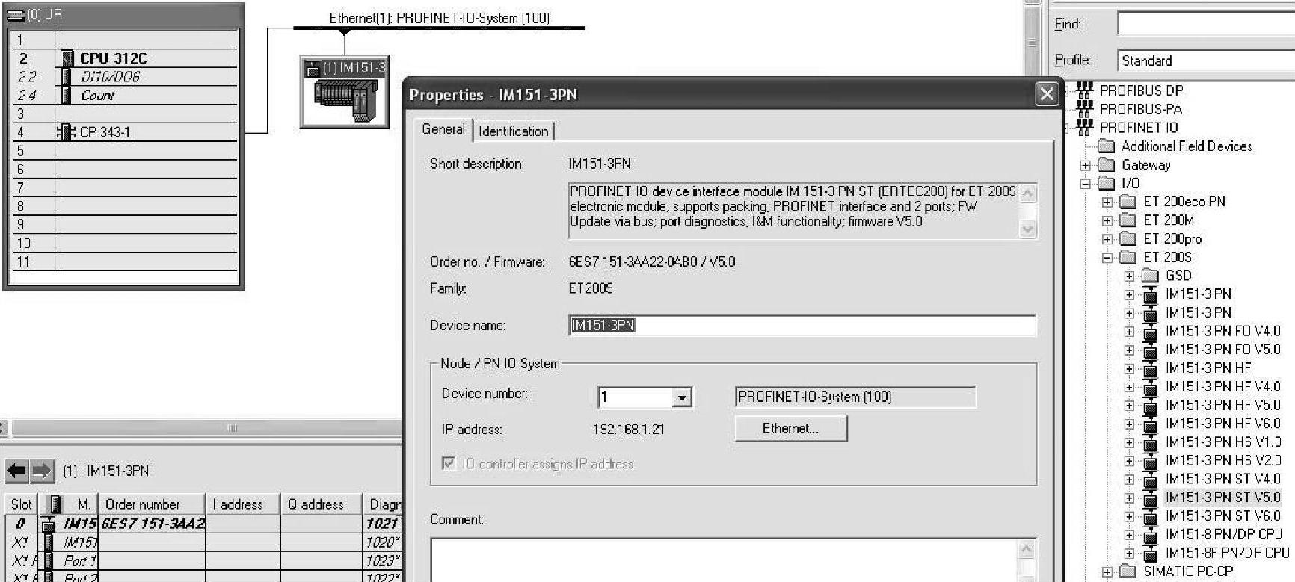Screen dimensions: 1295x582
Task: Select IM151-3 PN HF V6.0 in the catalog
Action: tap(1222, 424)
